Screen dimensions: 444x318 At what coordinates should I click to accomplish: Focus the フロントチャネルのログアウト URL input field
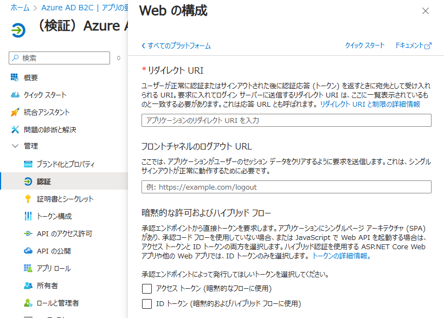(x=286, y=187)
